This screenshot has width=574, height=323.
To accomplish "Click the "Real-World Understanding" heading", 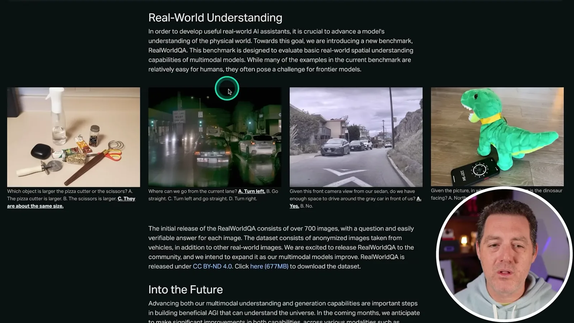I will 215,18.
